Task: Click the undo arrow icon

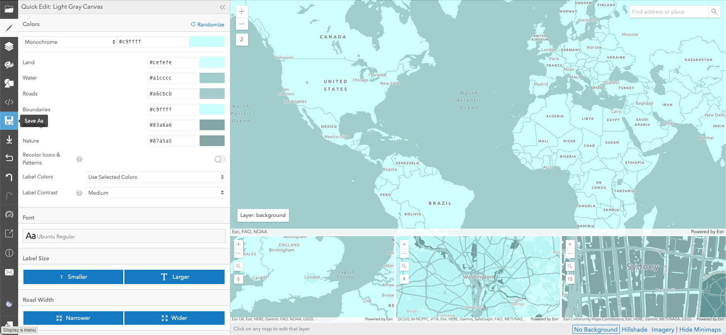Action: 9,177
